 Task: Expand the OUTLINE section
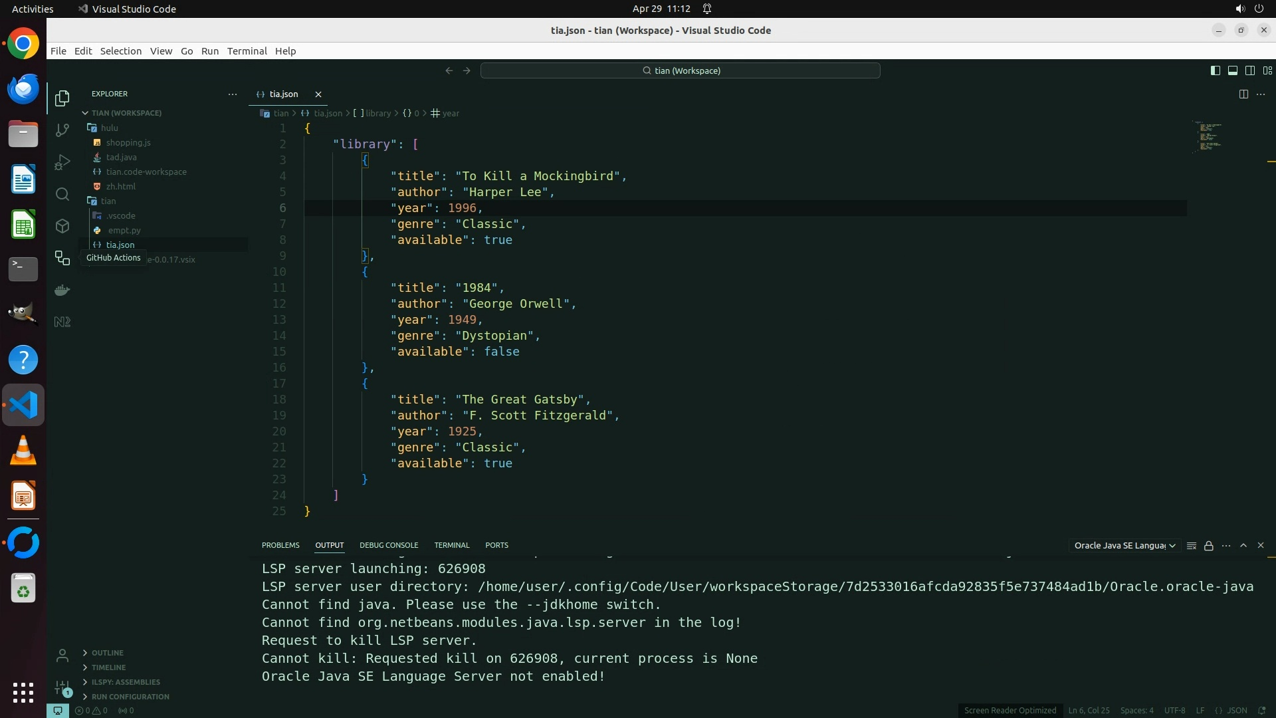pyautogui.click(x=108, y=653)
